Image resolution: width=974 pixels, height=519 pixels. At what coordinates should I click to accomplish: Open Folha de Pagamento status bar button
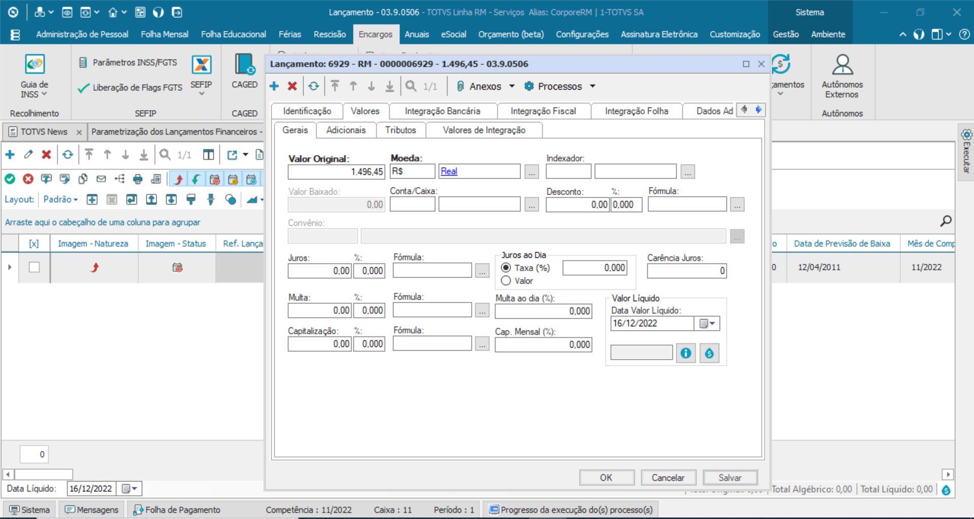[x=177, y=510]
